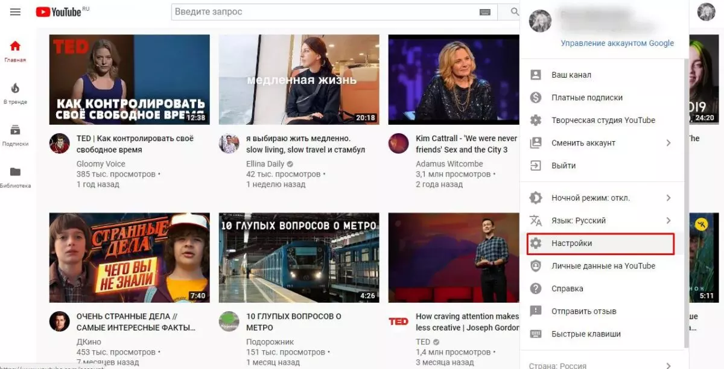
Task: Open the Library folder icon in sidebar
Action: (x=15, y=172)
